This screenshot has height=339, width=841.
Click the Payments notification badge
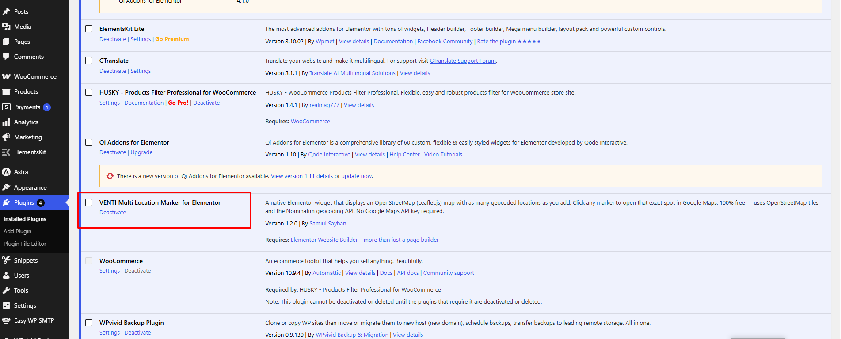pyautogui.click(x=47, y=107)
